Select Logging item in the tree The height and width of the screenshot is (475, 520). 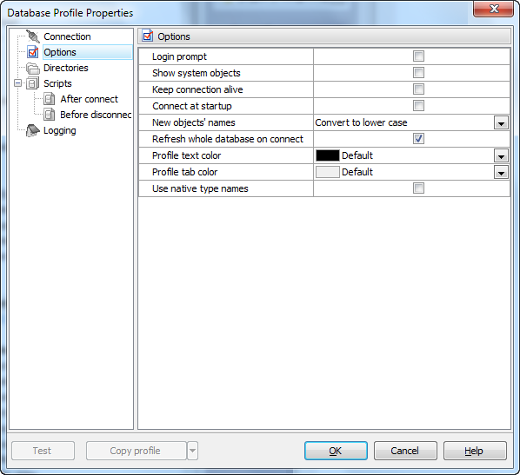[x=60, y=130]
